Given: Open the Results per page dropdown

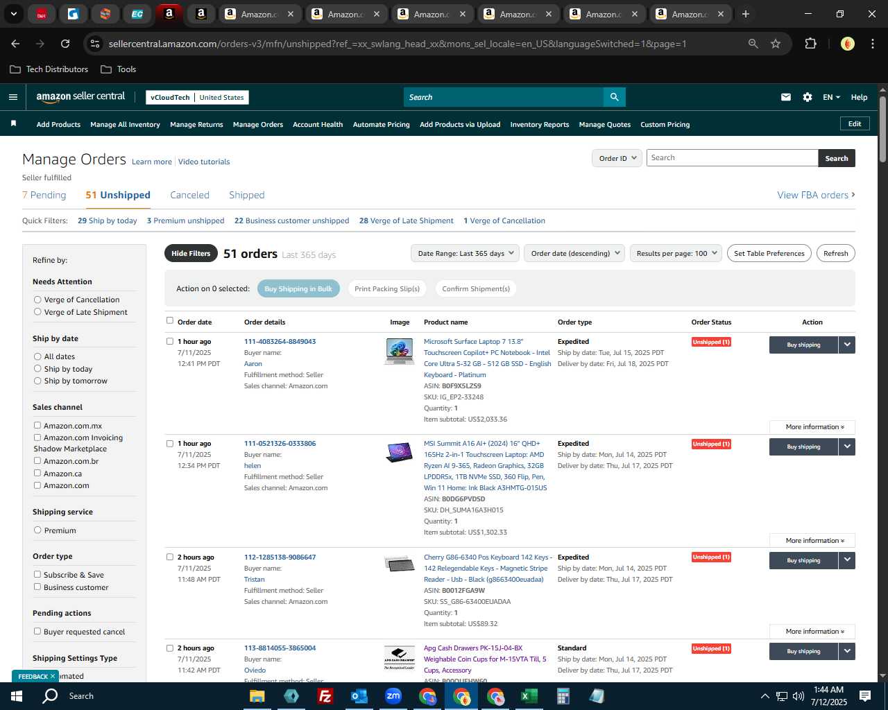Looking at the screenshot, I should point(676,253).
